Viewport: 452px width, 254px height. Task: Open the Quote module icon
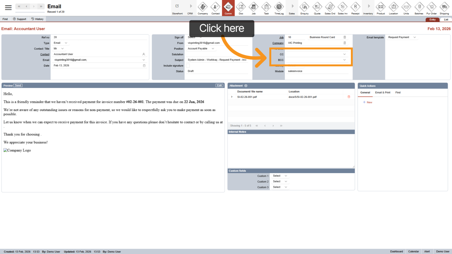[317, 8]
